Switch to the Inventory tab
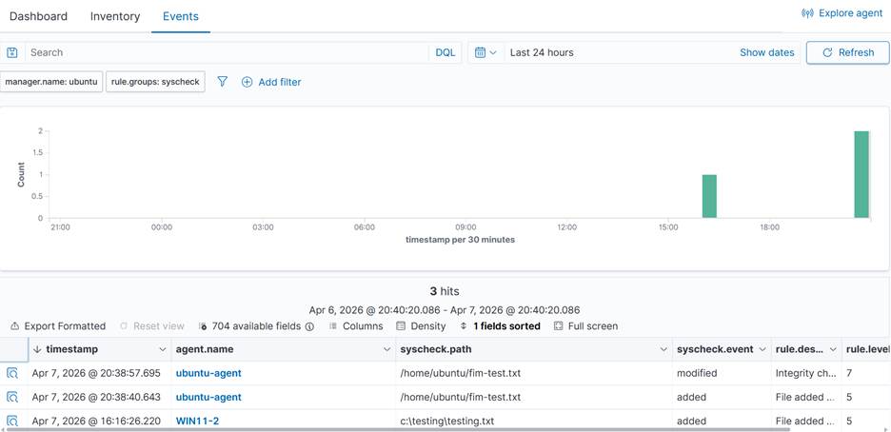The image size is (891, 432). (x=115, y=16)
